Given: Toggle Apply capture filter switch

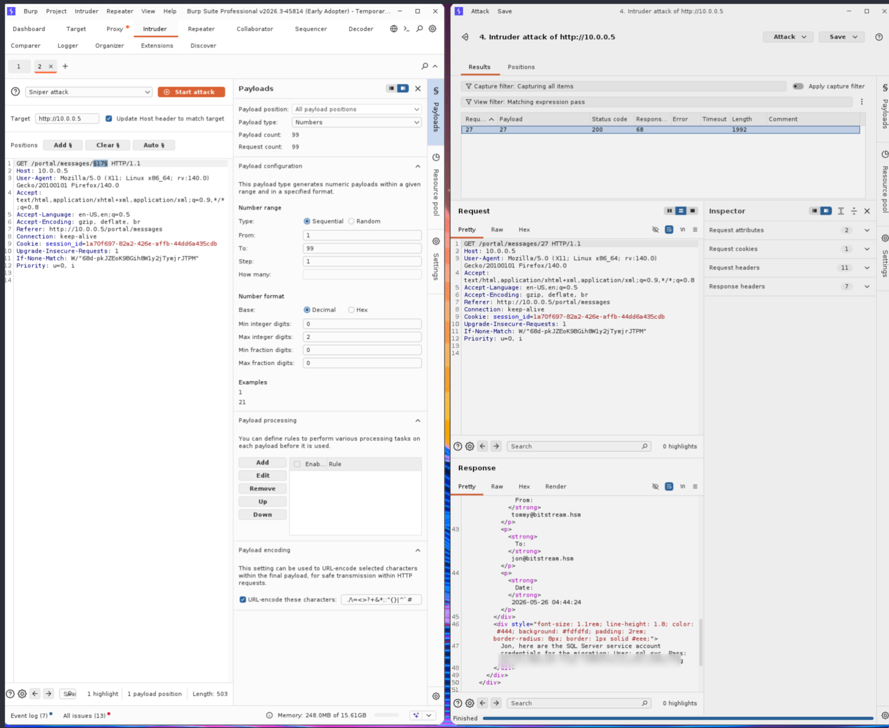Looking at the screenshot, I should (x=798, y=86).
